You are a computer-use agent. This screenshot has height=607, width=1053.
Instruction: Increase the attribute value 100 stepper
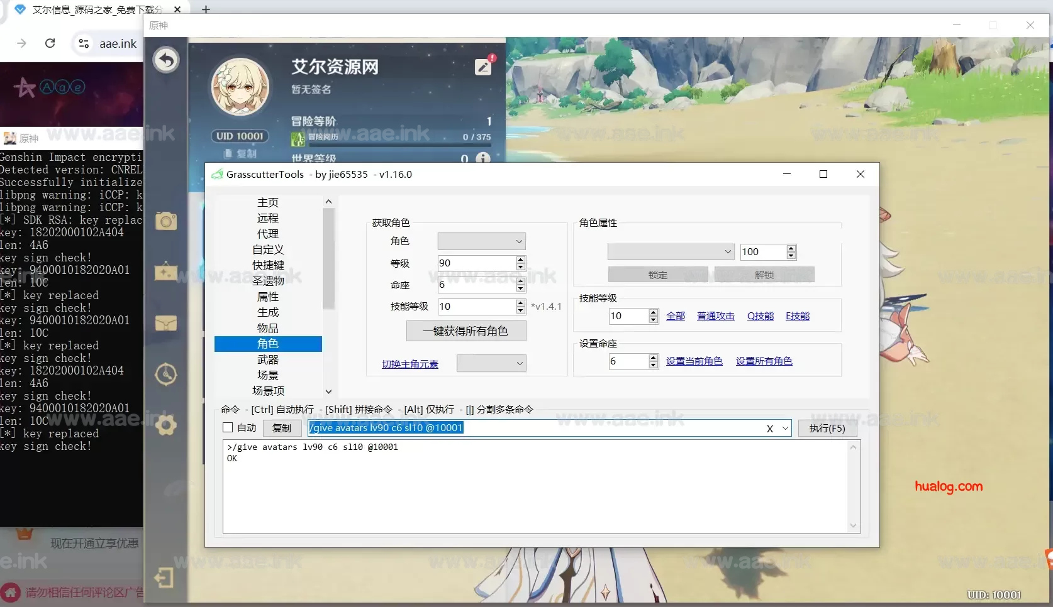coord(791,248)
